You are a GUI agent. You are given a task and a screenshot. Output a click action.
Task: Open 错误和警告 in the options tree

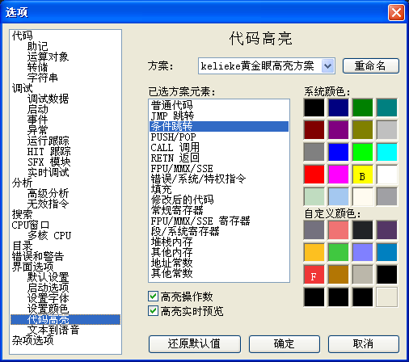coord(38,256)
